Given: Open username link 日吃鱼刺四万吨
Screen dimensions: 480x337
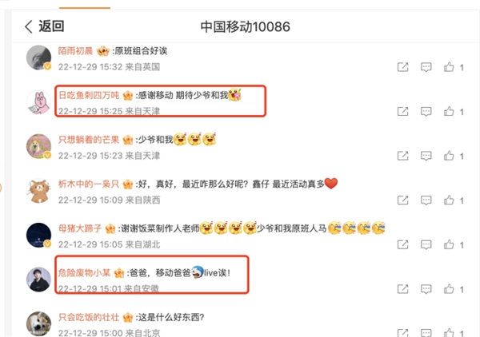Looking at the screenshot, I should coord(89,95).
